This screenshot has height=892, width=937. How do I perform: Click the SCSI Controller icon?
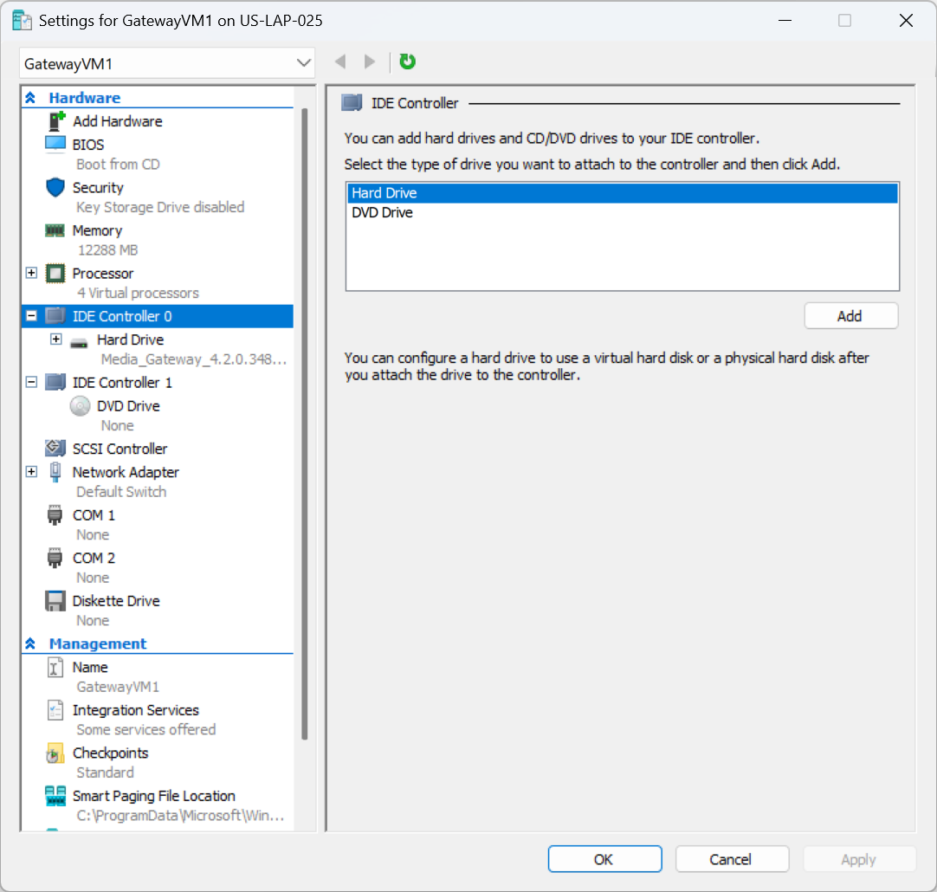tap(55, 448)
